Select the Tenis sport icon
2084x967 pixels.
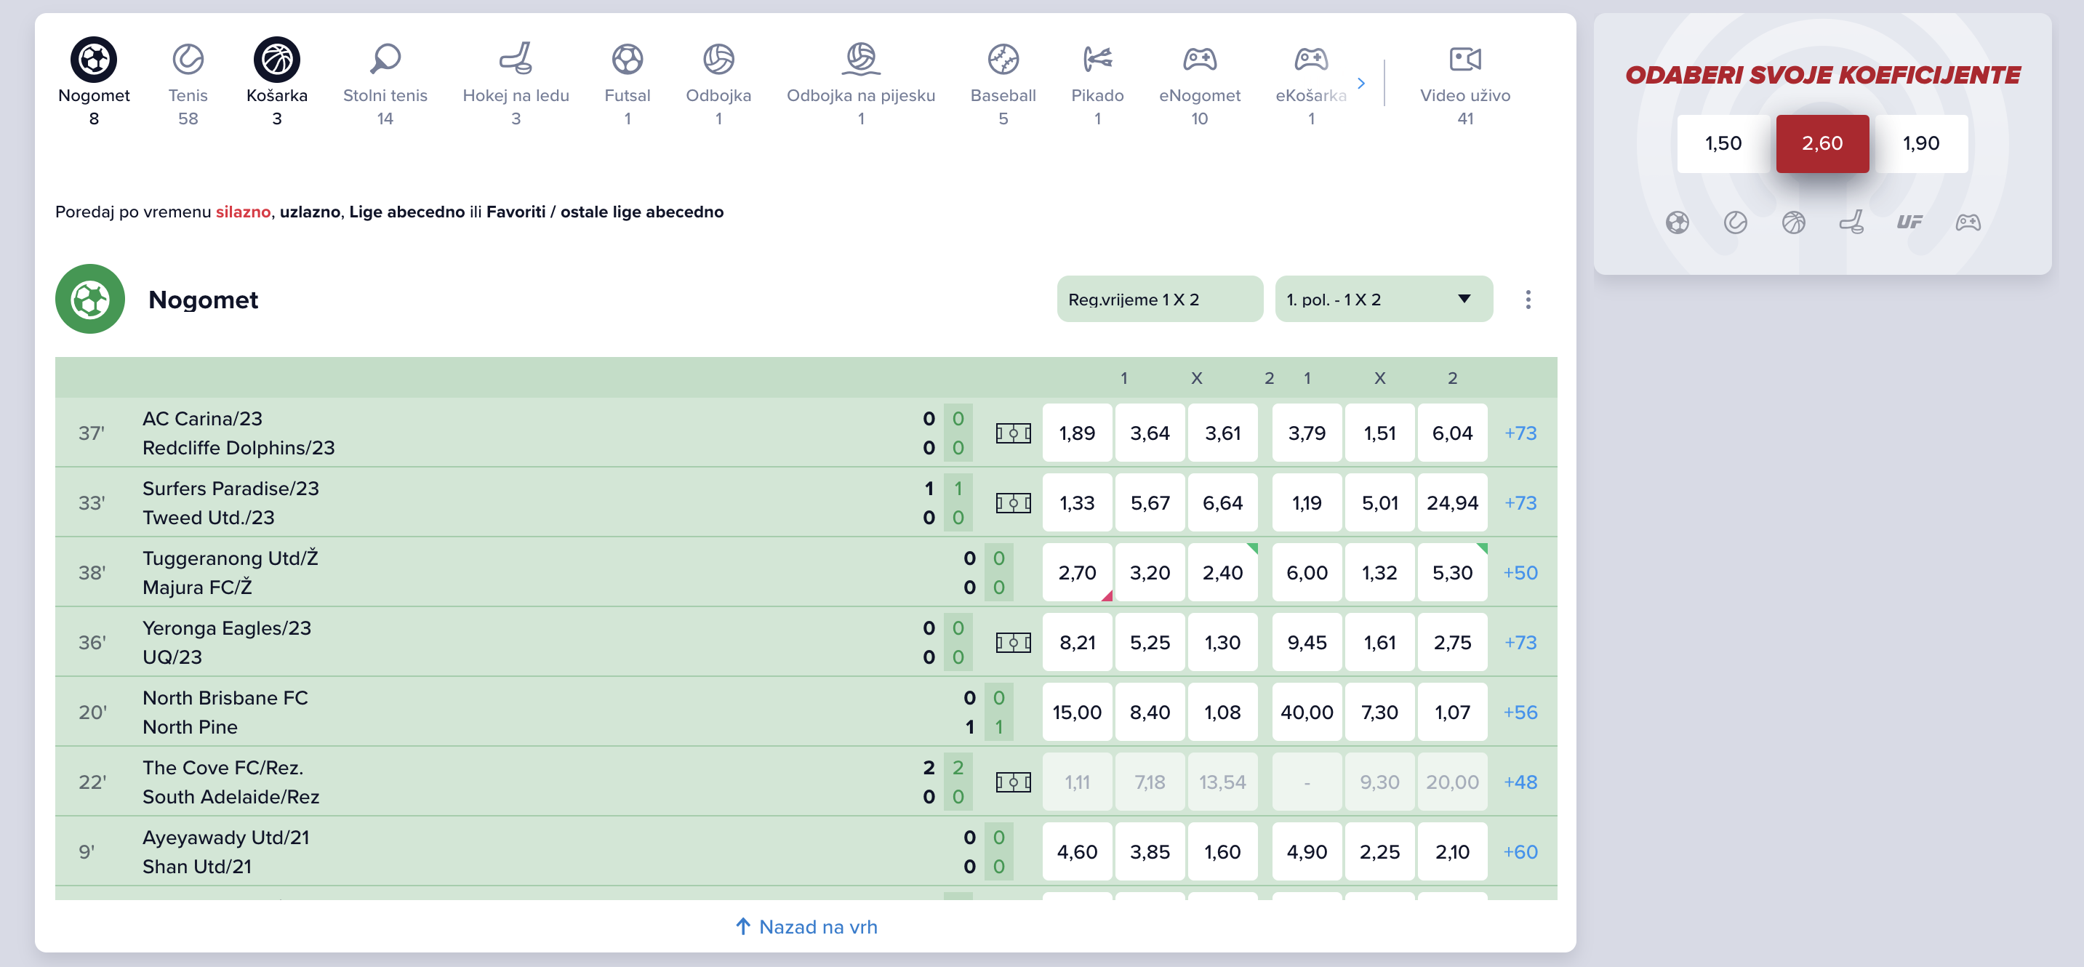tap(188, 59)
